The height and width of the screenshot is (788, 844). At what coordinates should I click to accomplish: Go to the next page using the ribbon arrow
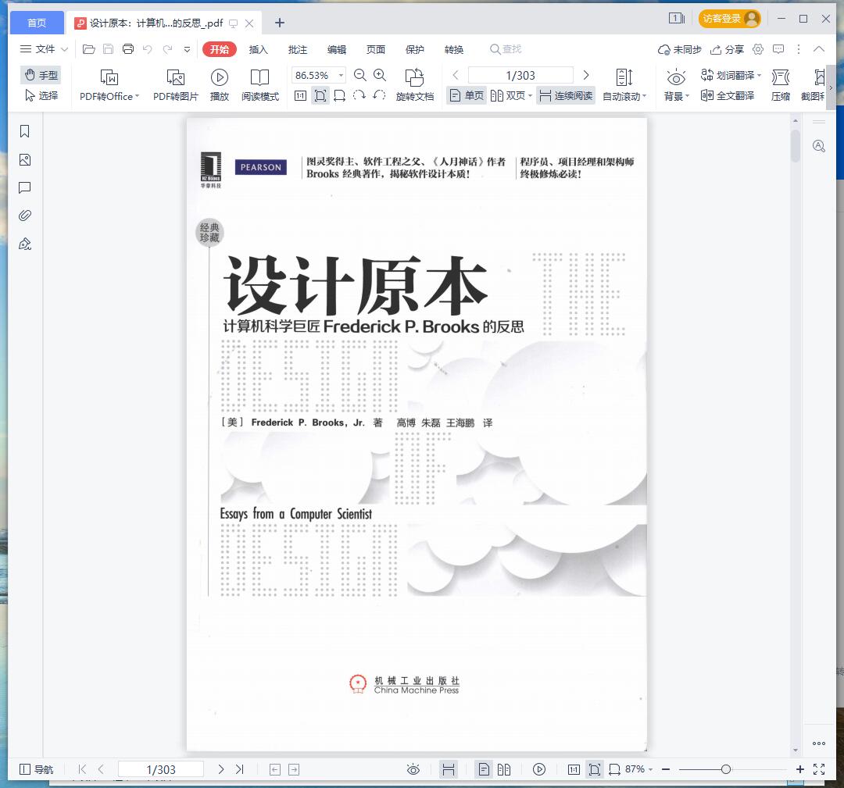[586, 75]
